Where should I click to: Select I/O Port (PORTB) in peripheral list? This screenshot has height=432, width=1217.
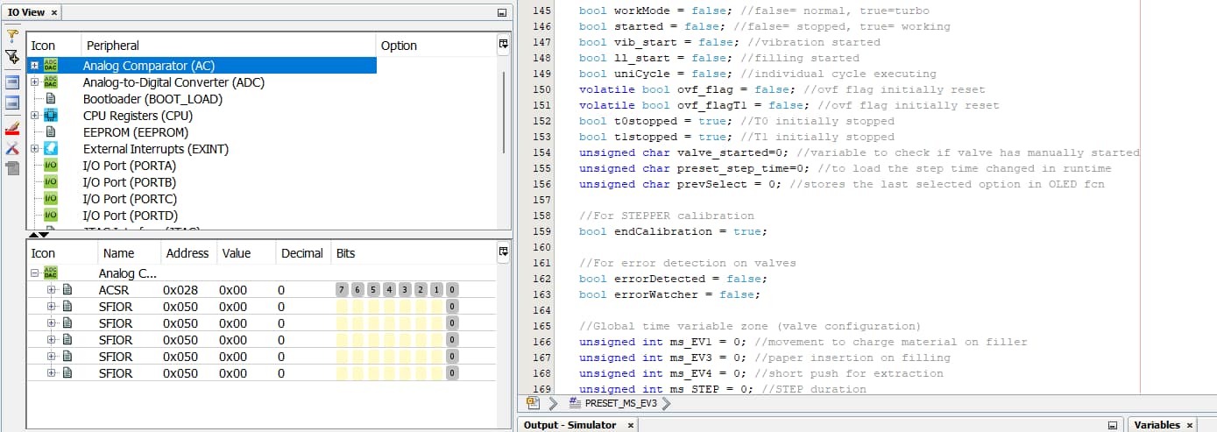pos(130,182)
